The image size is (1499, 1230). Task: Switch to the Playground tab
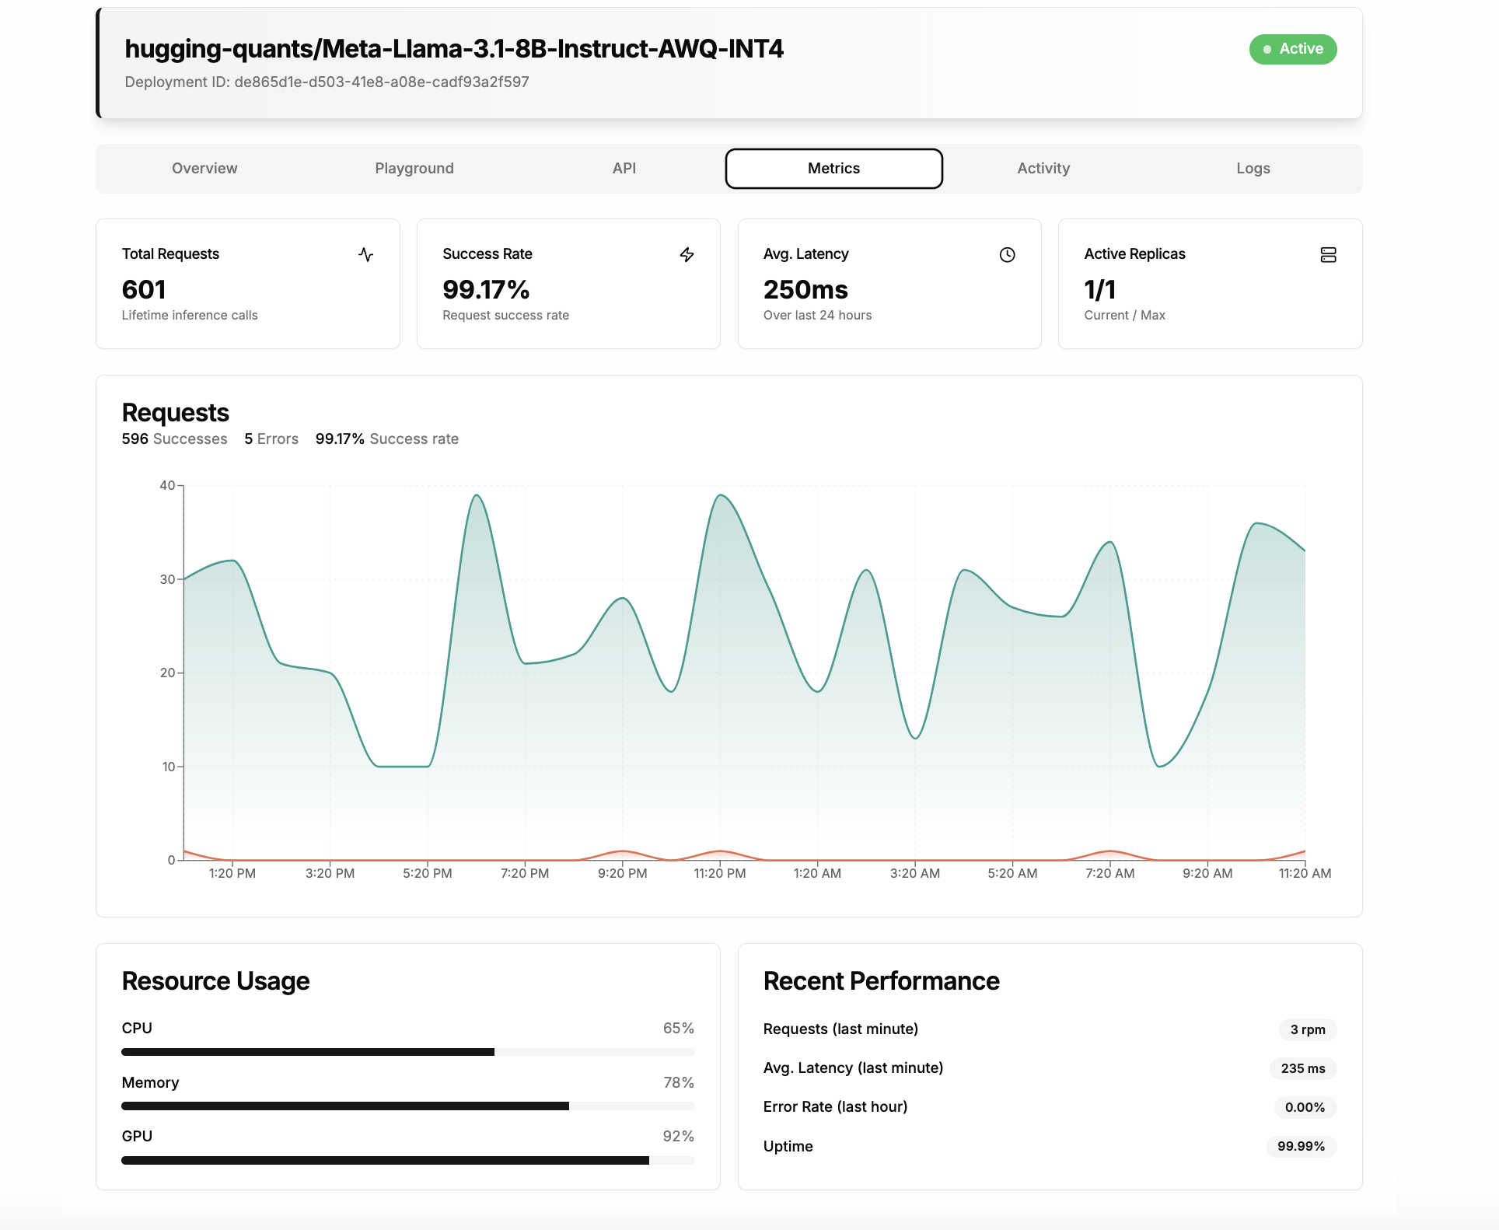tap(414, 168)
